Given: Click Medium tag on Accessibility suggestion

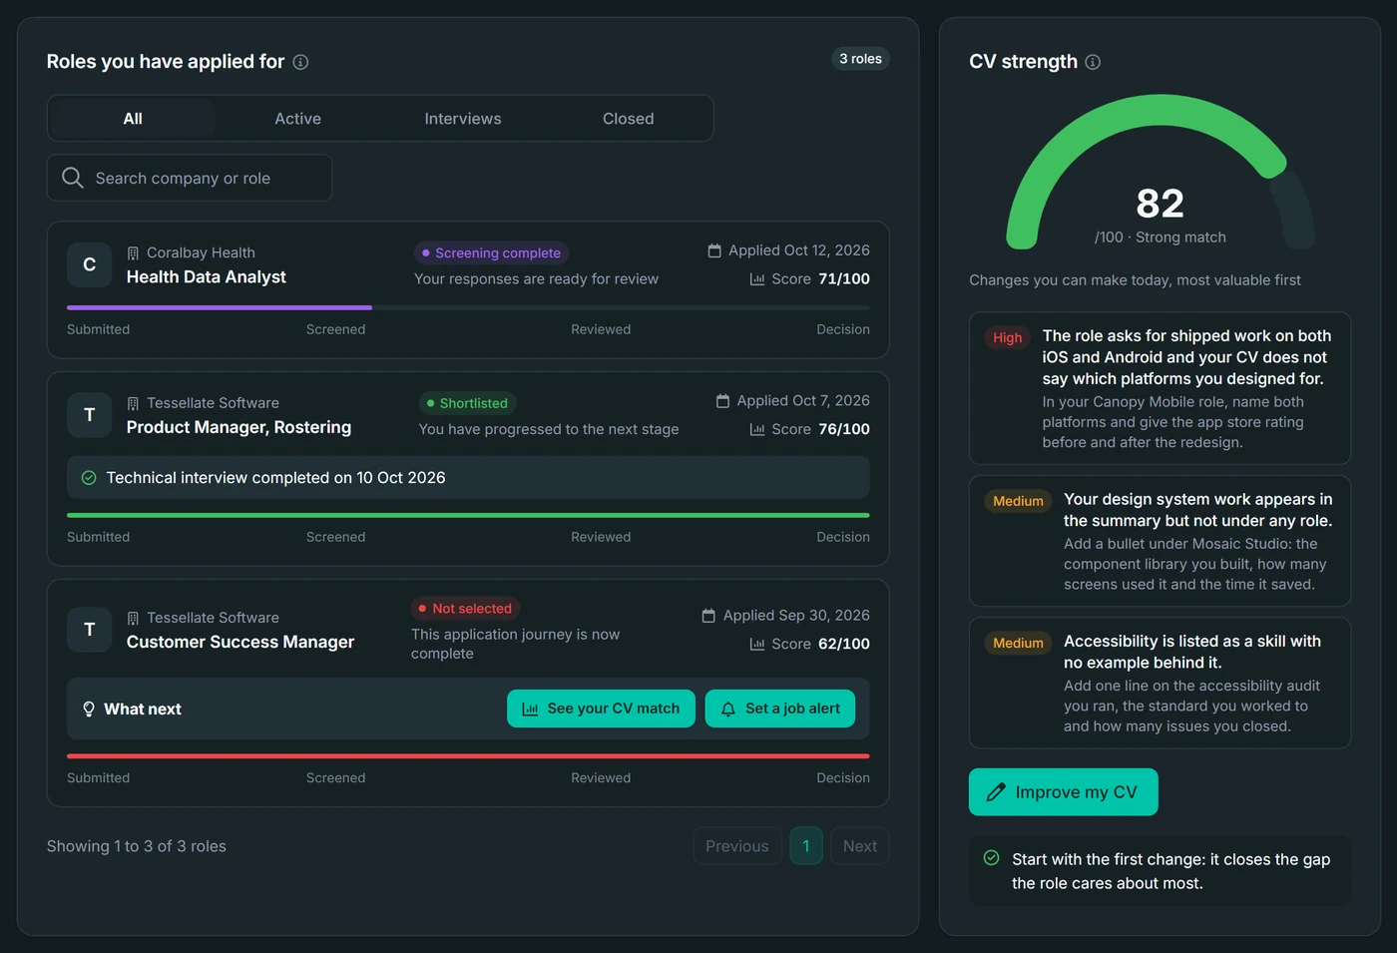Looking at the screenshot, I should pyautogui.click(x=1018, y=643).
